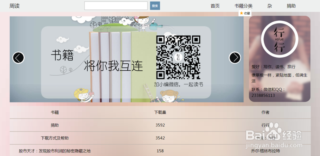Click the QR code image on banner
This screenshot has height=156, width=320.
click(178, 57)
